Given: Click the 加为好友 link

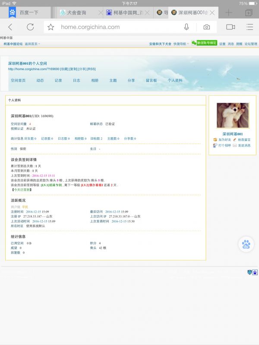Looking at the screenshot, I should point(224,140).
